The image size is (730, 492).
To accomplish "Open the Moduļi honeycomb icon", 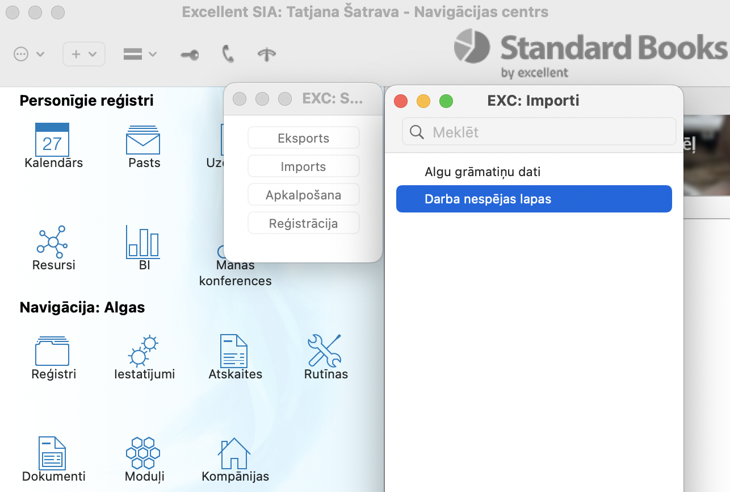I will pyautogui.click(x=143, y=453).
